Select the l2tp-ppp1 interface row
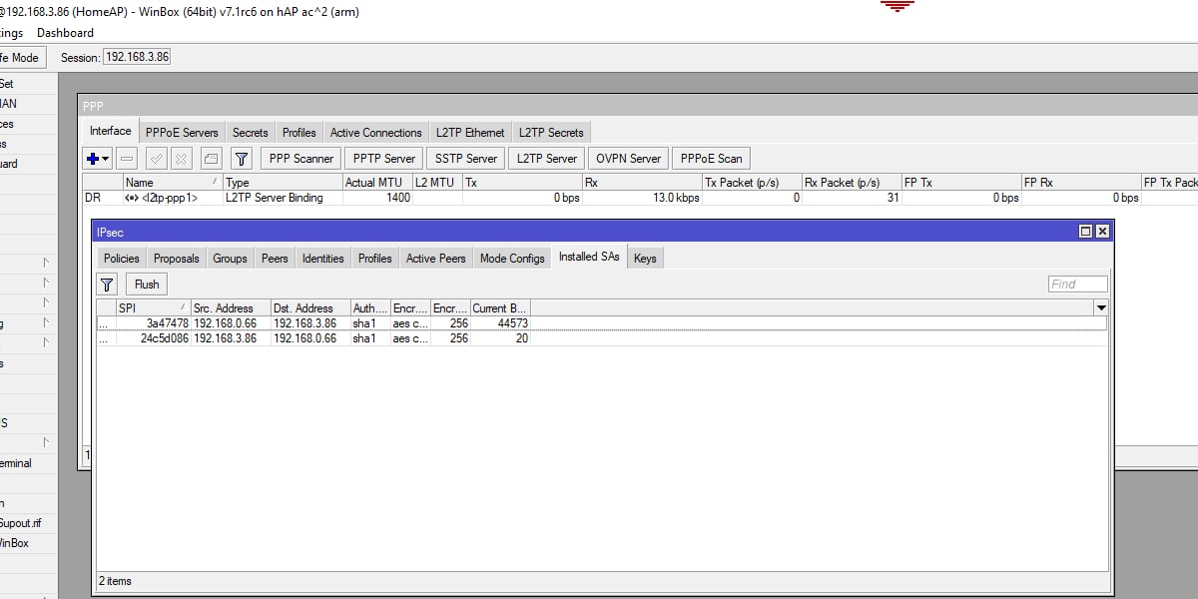This screenshot has height=599, width=1198. click(639, 198)
